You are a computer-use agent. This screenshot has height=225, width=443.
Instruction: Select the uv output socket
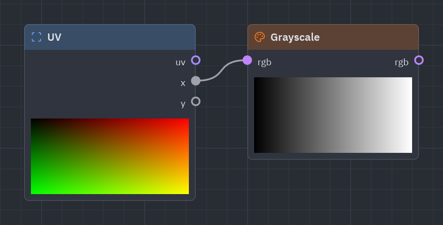196,60
